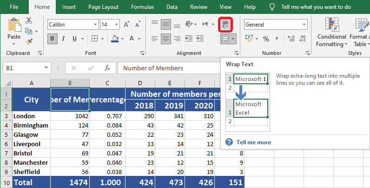370x188 pixels.
Task: Click the Insert Function fx icon
Action: tap(107, 68)
